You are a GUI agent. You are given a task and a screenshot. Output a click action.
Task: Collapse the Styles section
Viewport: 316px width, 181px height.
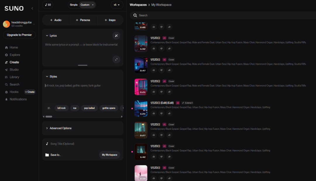(x=47, y=77)
